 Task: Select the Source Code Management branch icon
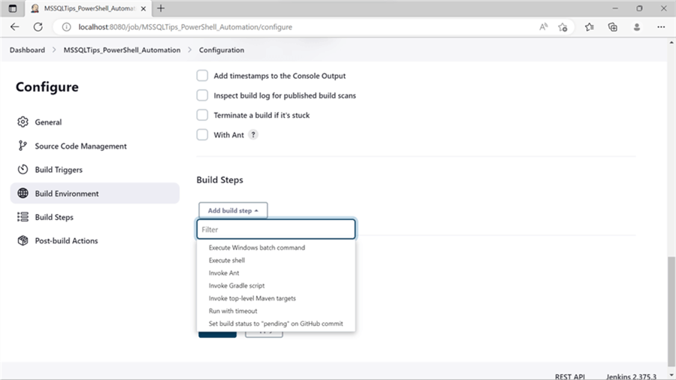(23, 146)
